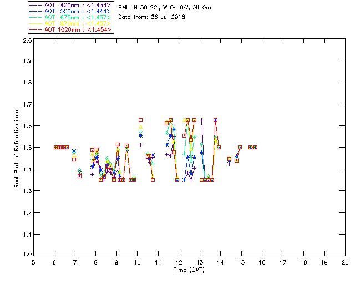355x284 pixels.
Task: Select legend entry AOT 400nm <1.434>
Action: click(x=70, y=5)
